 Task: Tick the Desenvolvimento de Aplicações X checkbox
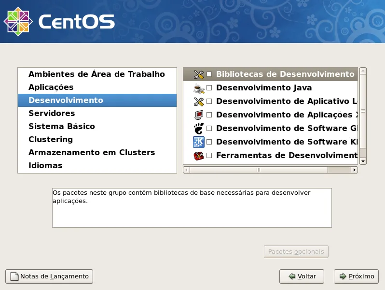point(209,115)
